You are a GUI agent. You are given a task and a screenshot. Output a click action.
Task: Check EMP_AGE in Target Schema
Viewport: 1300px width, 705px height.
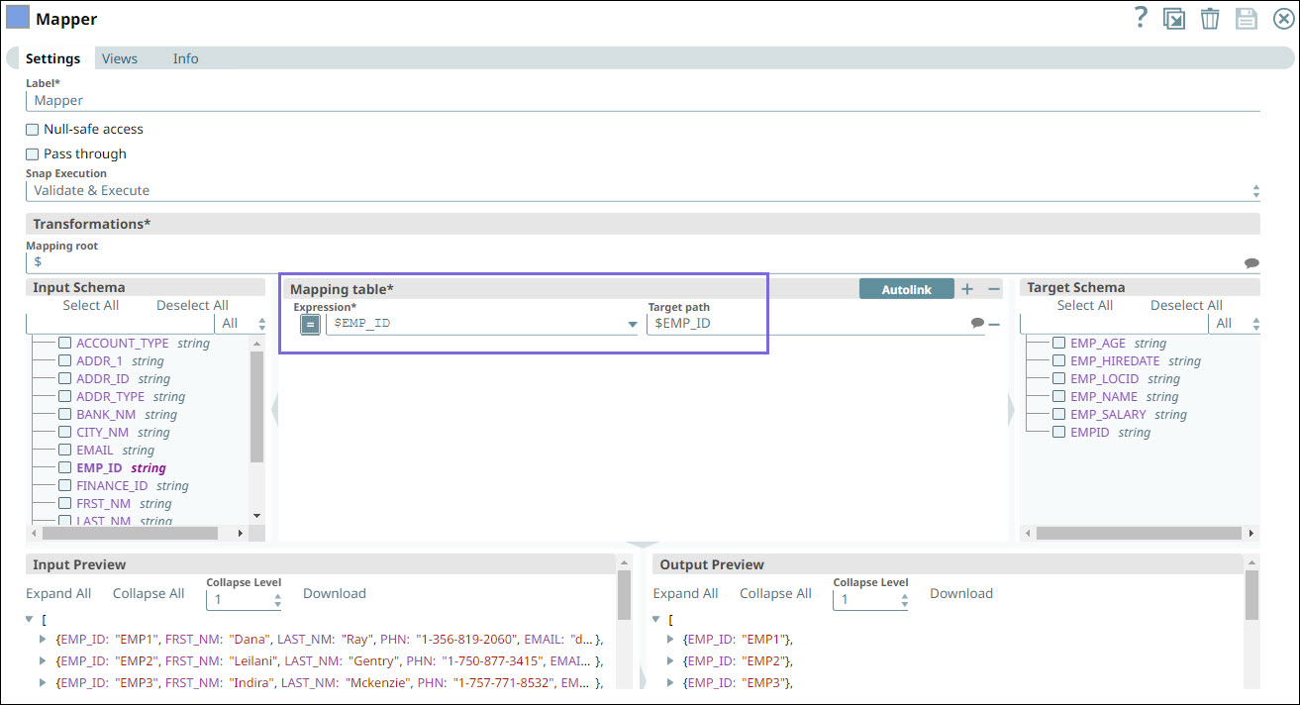[1058, 344]
